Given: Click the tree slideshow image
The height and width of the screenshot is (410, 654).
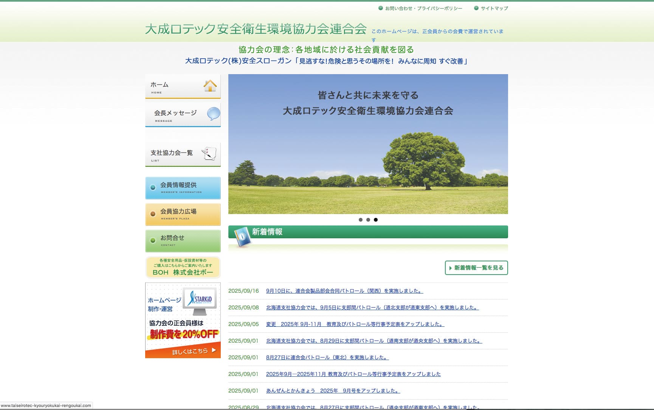Looking at the screenshot, I should pyautogui.click(x=368, y=144).
